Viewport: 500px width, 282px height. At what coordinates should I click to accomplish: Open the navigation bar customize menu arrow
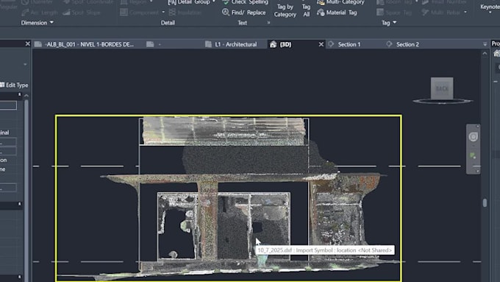pyautogui.click(x=477, y=171)
